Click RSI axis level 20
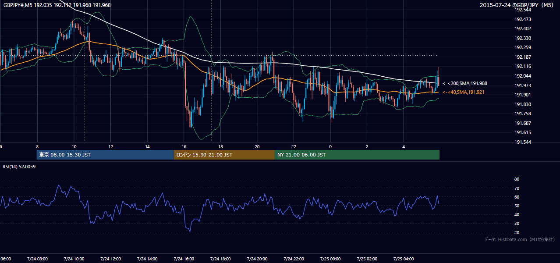560x263 pixels. pyautogui.click(x=517, y=232)
